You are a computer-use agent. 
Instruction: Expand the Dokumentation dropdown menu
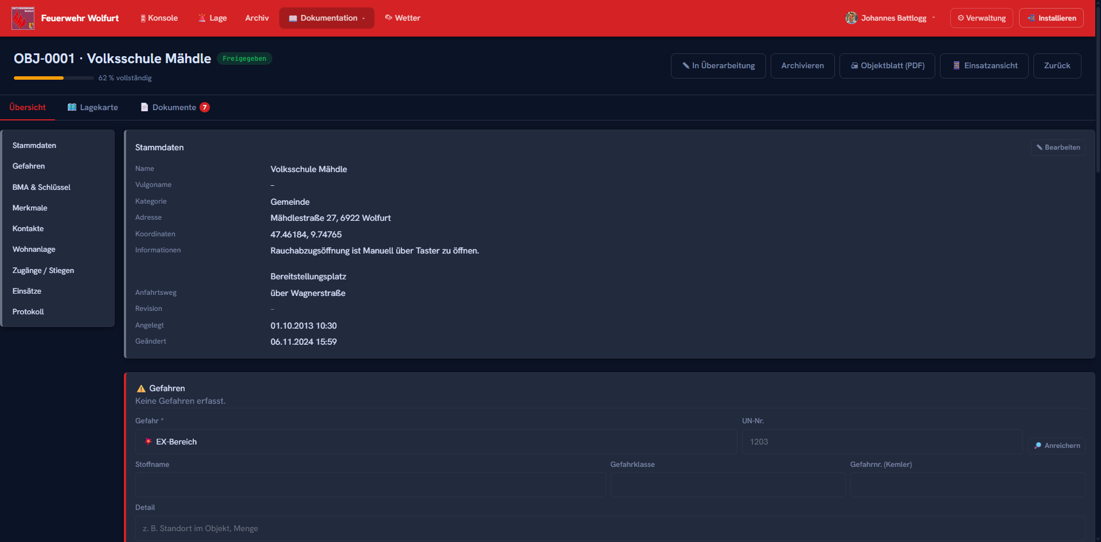327,18
